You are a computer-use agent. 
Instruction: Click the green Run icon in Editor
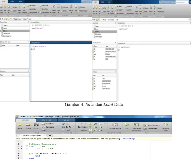pyautogui.click(x=127, y=124)
